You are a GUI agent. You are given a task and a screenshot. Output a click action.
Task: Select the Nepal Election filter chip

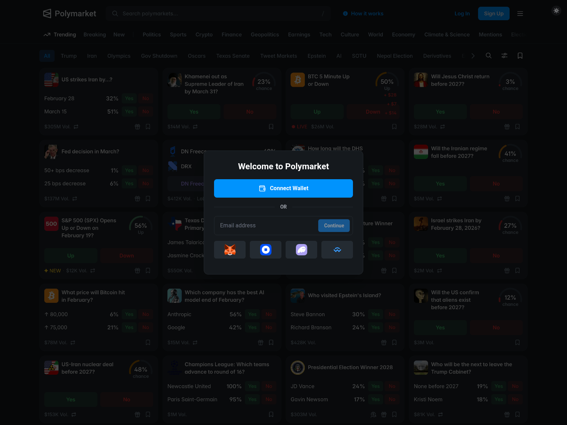[395, 56]
